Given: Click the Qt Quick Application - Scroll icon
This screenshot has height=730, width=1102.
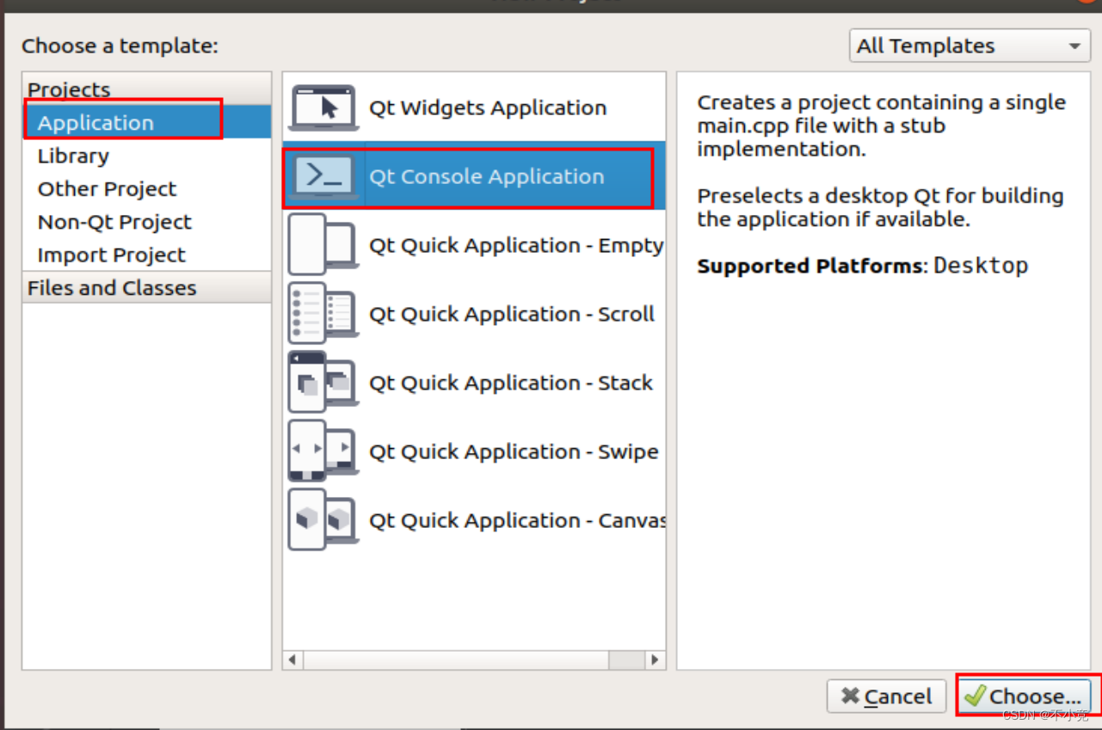Looking at the screenshot, I should click(323, 314).
